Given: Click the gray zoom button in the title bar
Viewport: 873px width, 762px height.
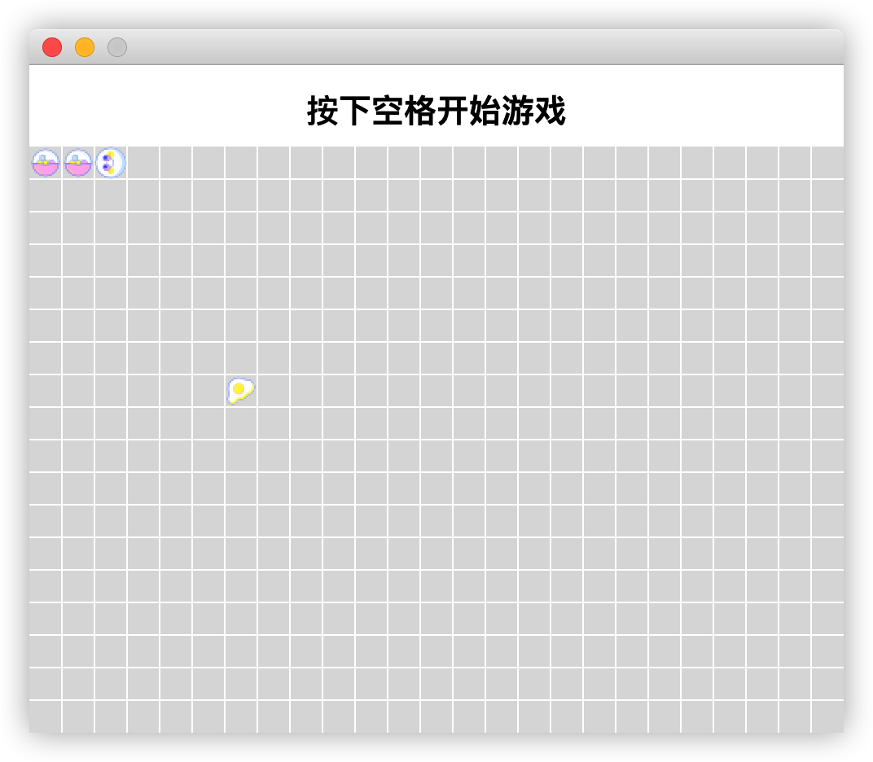Looking at the screenshot, I should coord(116,47).
